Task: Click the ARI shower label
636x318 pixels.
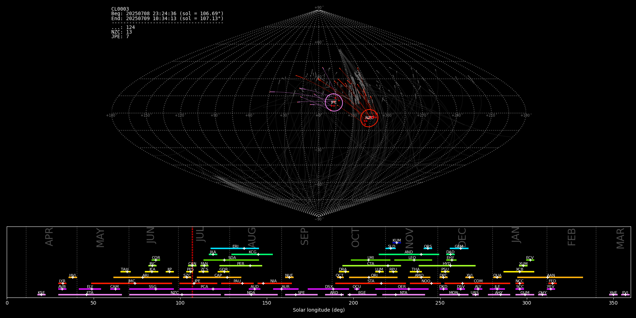Action: 146,276
